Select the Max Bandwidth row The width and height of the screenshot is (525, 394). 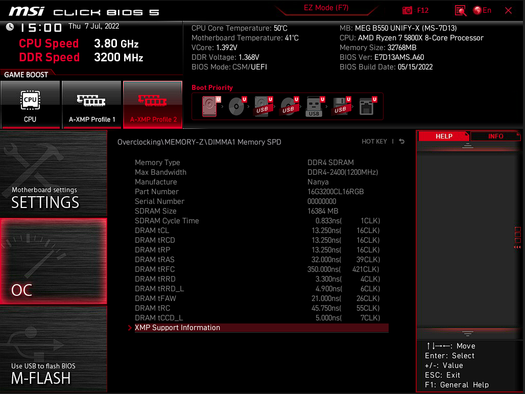tap(261, 172)
